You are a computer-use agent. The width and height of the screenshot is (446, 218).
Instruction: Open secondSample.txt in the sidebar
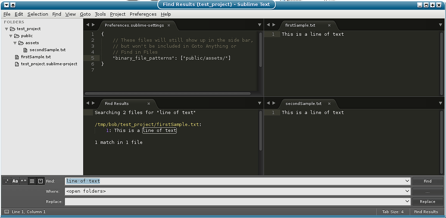pyautogui.click(x=47, y=50)
